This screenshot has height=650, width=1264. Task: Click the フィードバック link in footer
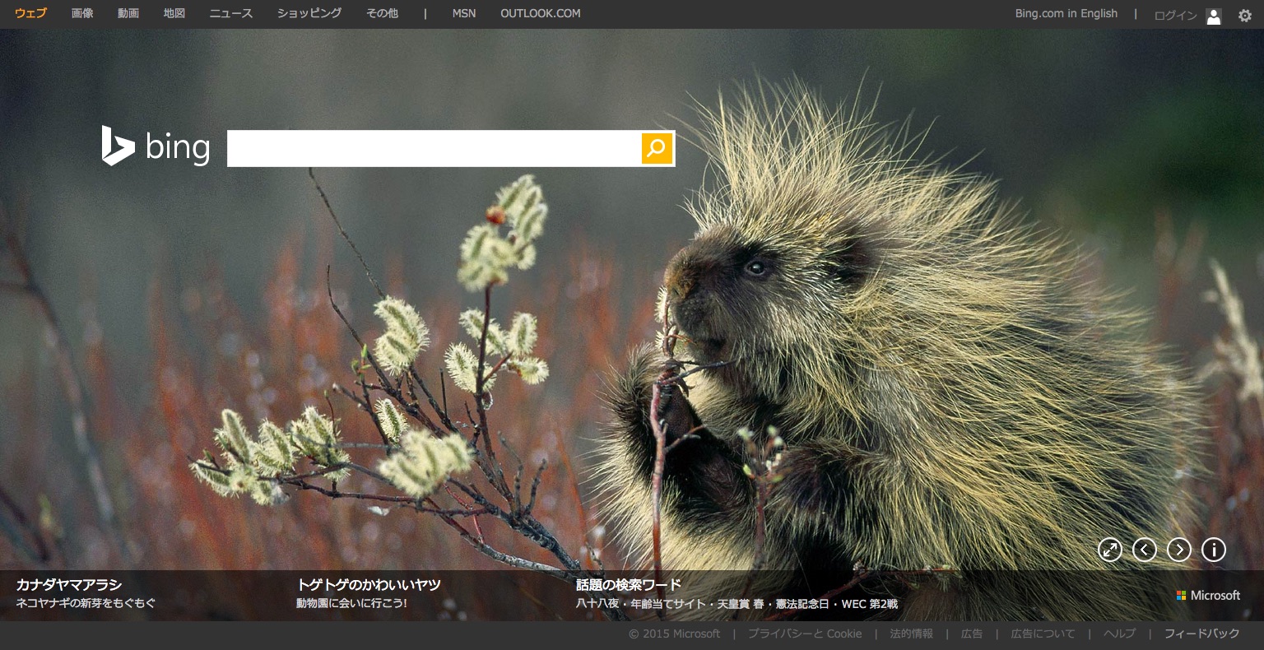coord(1201,634)
